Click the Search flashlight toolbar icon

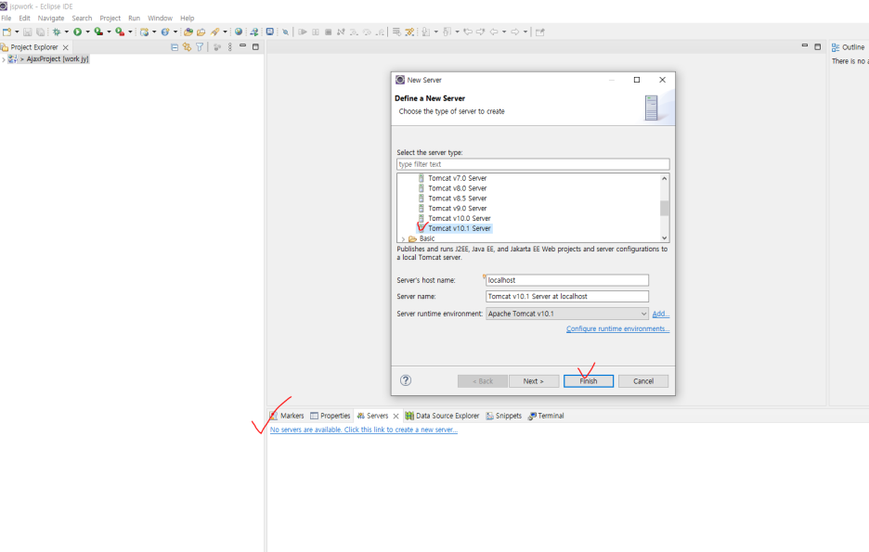[x=215, y=32]
